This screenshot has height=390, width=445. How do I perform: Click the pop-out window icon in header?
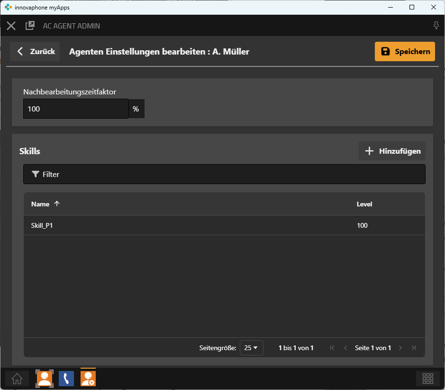pyautogui.click(x=30, y=26)
